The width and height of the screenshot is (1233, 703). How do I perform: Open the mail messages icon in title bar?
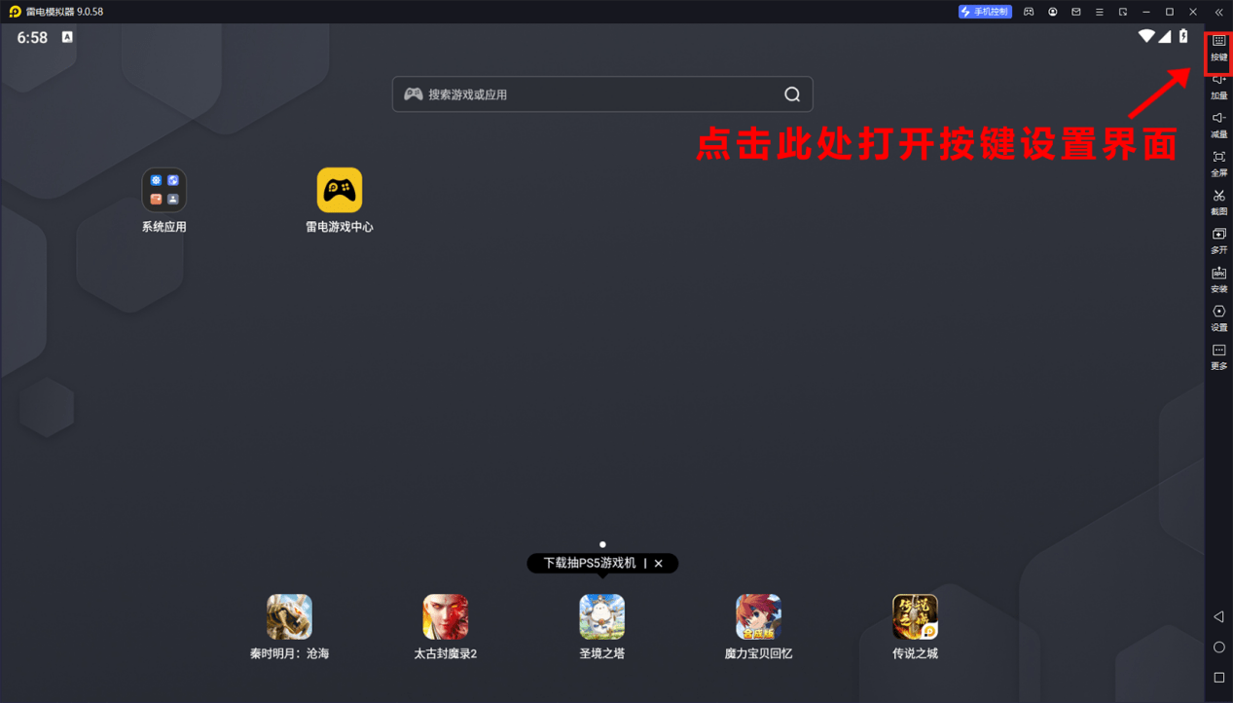(1076, 12)
